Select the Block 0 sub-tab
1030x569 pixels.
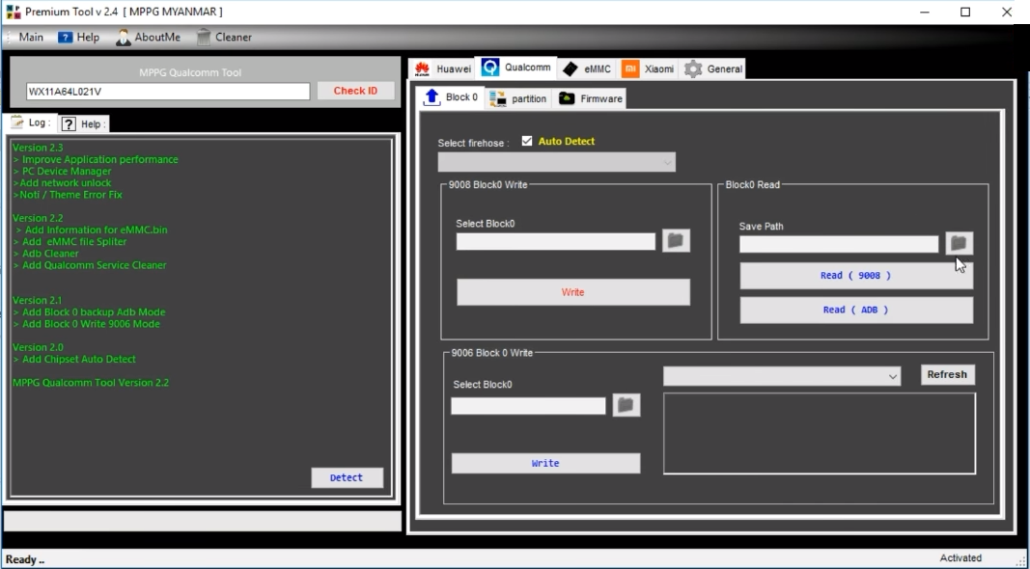tap(451, 97)
